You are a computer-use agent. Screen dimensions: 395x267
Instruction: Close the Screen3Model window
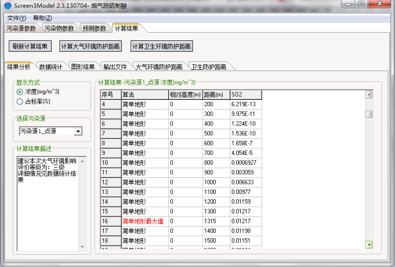(x=380, y=4)
